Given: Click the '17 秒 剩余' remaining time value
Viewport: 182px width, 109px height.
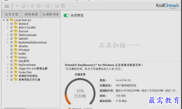Looking at the screenshot, I should pos(121,101).
